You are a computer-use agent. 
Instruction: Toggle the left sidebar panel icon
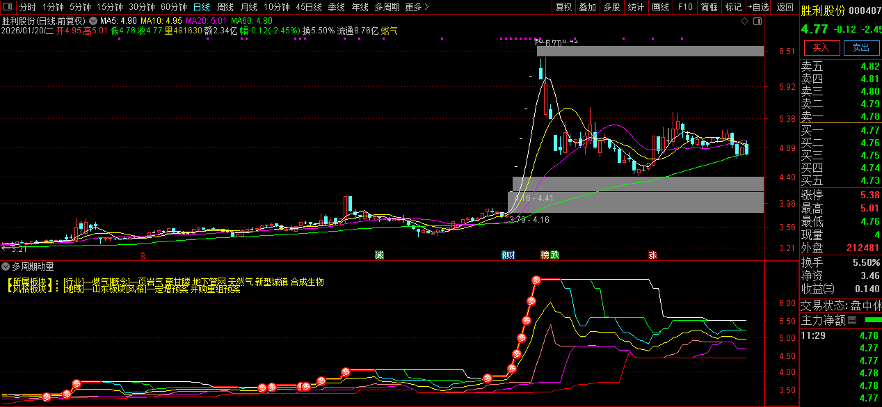click(x=8, y=7)
